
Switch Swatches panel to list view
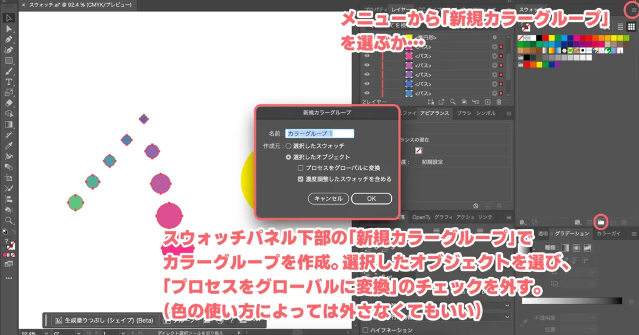(620, 26)
